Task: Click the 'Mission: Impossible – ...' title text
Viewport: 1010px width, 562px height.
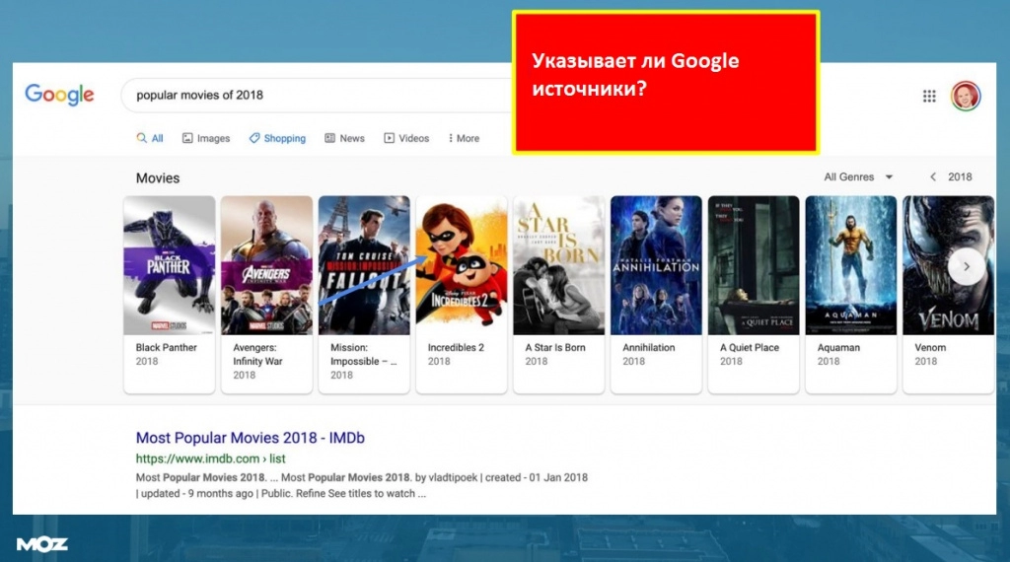Action: (x=363, y=354)
